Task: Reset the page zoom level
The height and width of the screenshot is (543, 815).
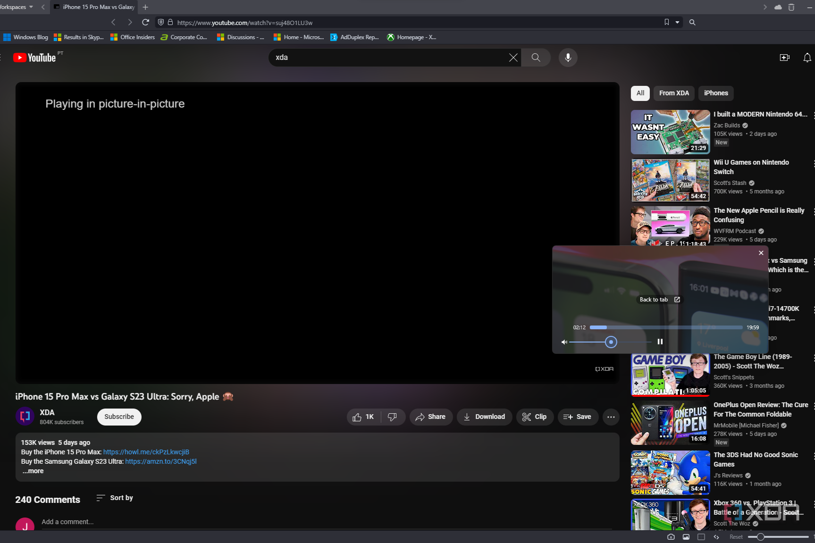Action: (736, 537)
